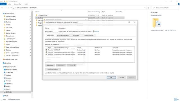180x101 pixels.
Task: Open CFP® - Edgar Abreu folder
Action: click(x=11, y=53)
